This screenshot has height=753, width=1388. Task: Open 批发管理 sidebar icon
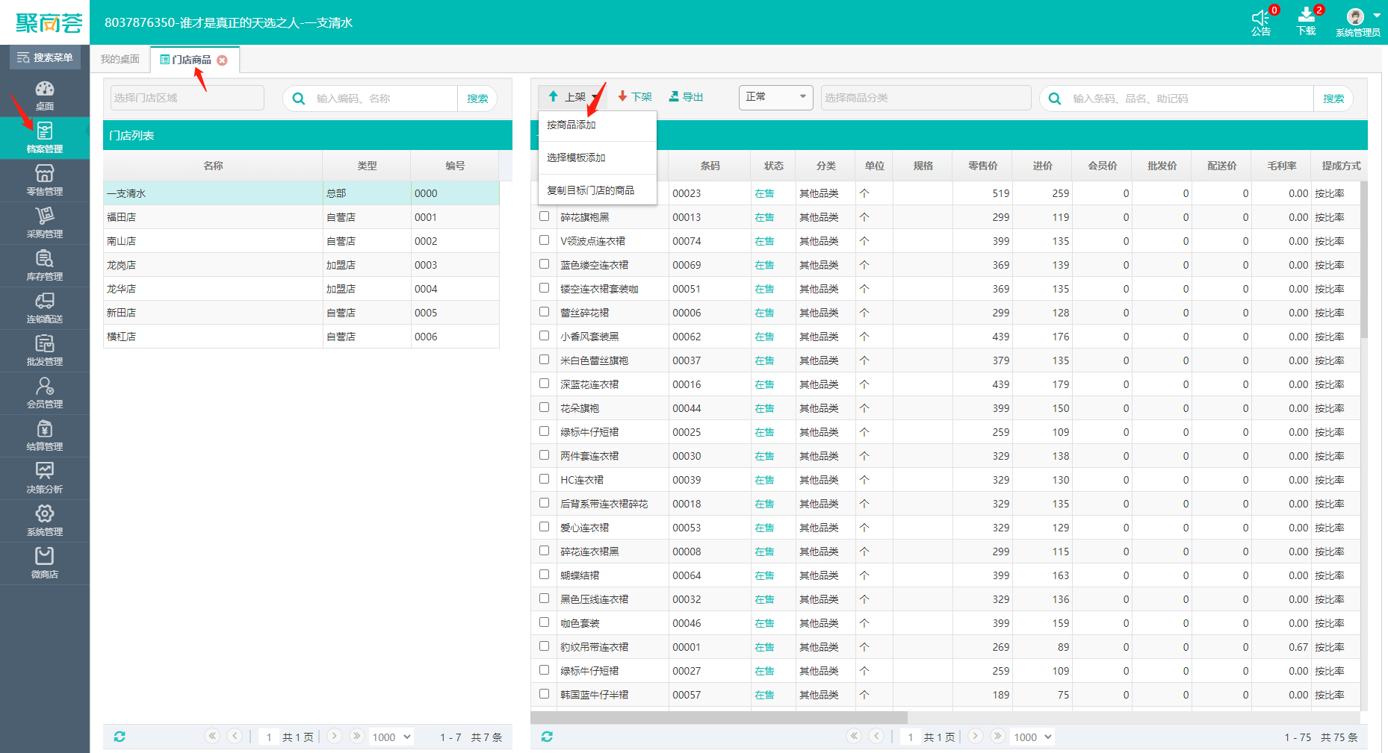pyautogui.click(x=45, y=351)
